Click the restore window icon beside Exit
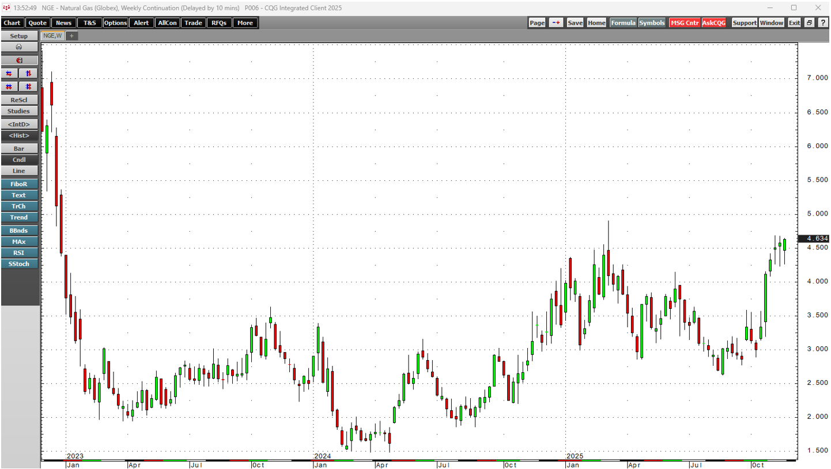The width and height of the screenshot is (831, 469). [809, 22]
